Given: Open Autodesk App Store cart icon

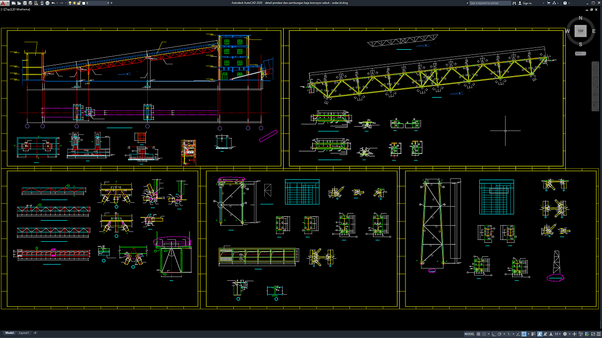Looking at the screenshot, I should click(x=548, y=3).
